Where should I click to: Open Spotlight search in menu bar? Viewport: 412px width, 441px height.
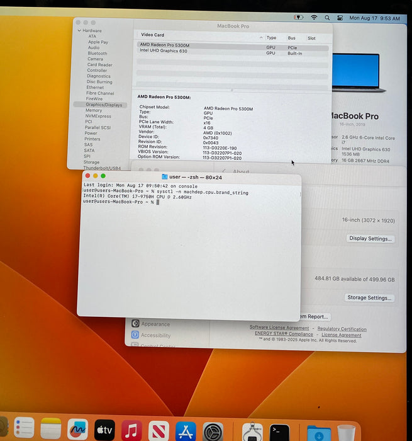[x=327, y=18]
